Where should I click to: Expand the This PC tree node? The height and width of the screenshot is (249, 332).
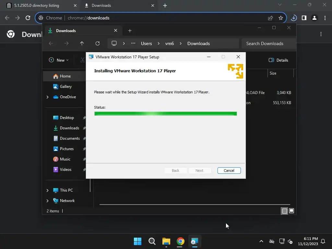47,190
